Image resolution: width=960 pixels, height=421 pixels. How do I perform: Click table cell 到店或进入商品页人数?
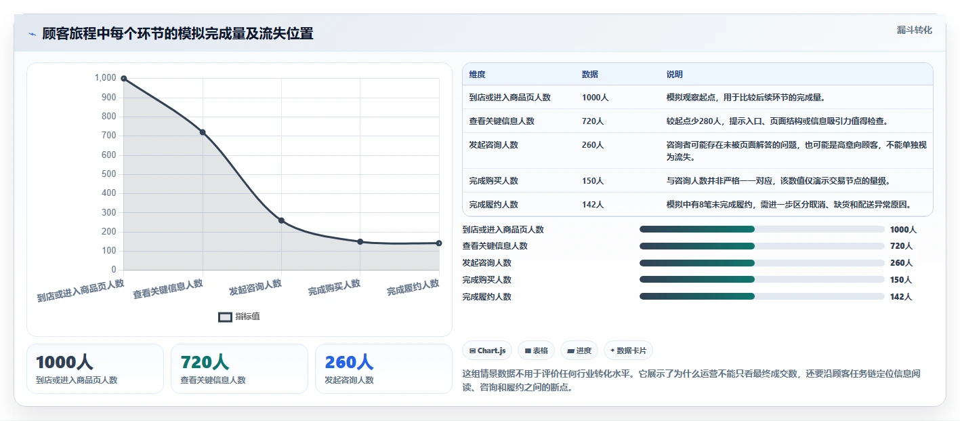509,98
